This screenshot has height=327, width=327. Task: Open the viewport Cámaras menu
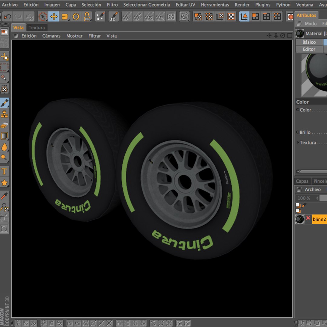click(51, 36)
